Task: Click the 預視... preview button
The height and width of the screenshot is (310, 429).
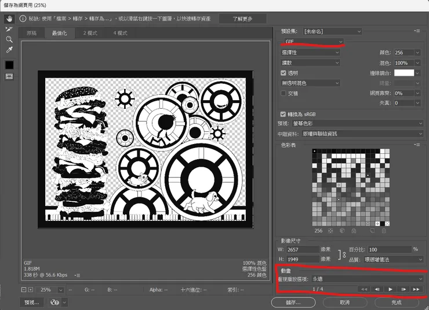Action: pyautogui.click(x=32, y=302)
